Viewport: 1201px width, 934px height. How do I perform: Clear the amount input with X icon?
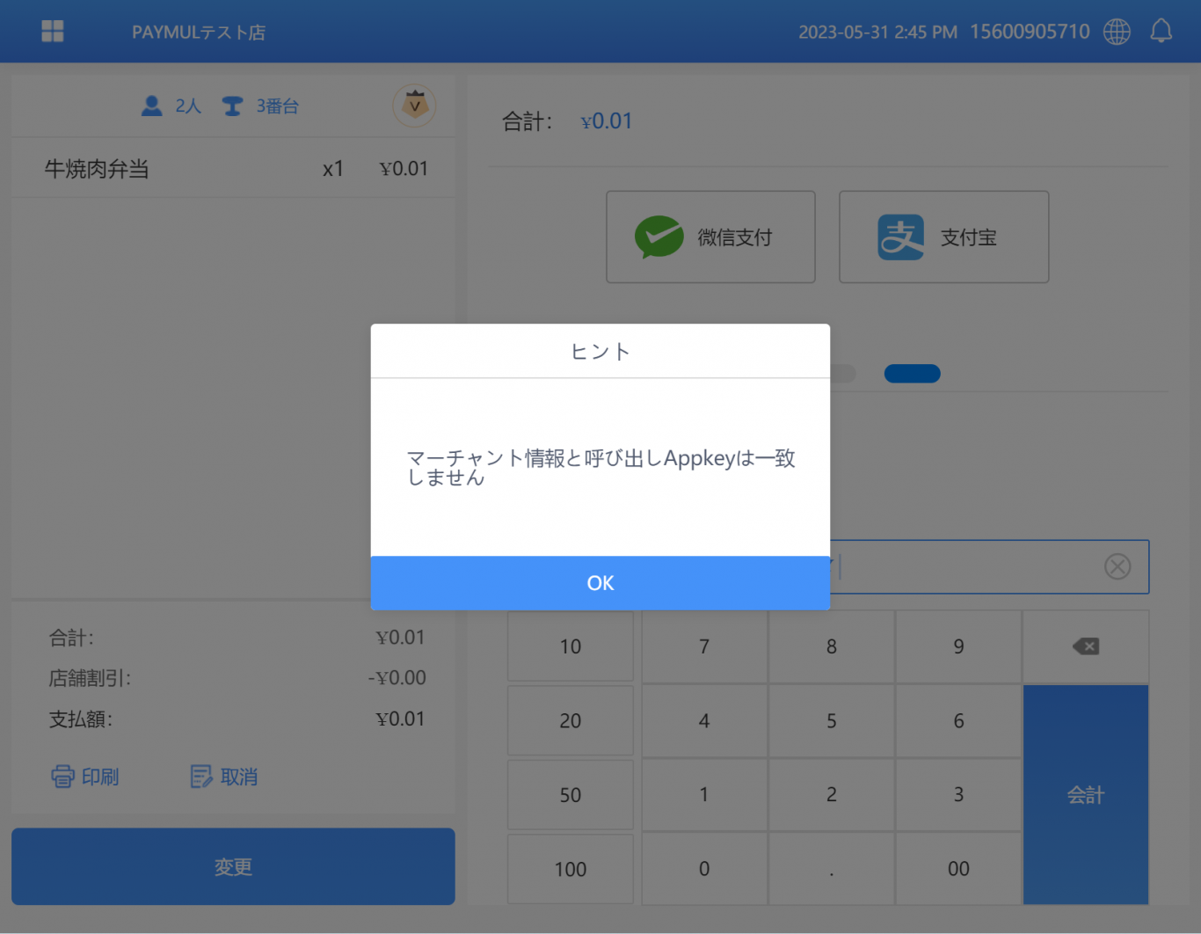tap(1117, 567)
